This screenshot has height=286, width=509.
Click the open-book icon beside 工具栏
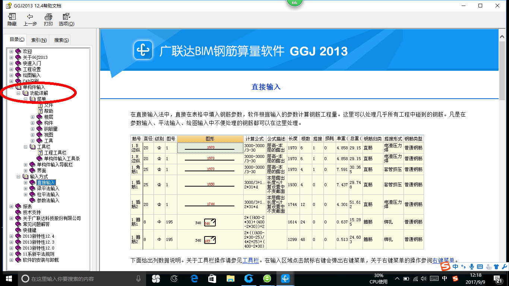[33, 147]
